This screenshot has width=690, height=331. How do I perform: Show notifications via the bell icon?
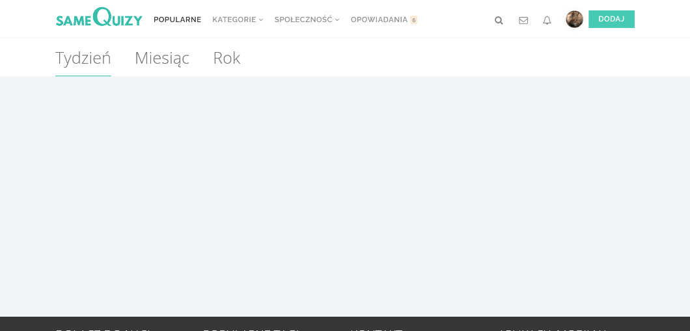[547, 20]
